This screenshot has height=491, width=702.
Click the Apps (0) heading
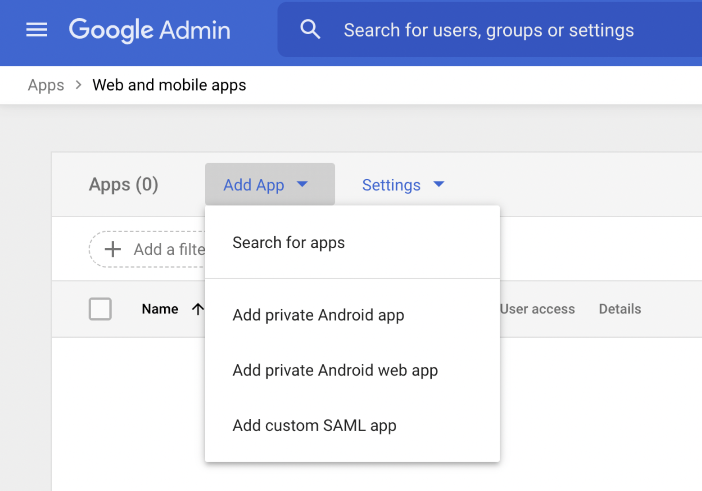pyautogui.click(x=124, y=185)
